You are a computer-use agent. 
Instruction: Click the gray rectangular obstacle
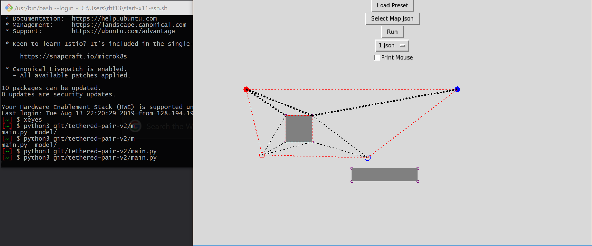384,174
